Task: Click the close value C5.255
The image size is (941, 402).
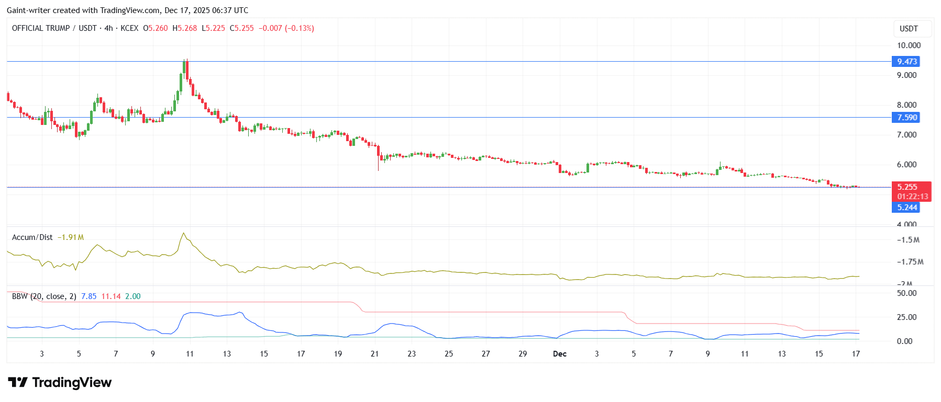Action: pos(242,28)
